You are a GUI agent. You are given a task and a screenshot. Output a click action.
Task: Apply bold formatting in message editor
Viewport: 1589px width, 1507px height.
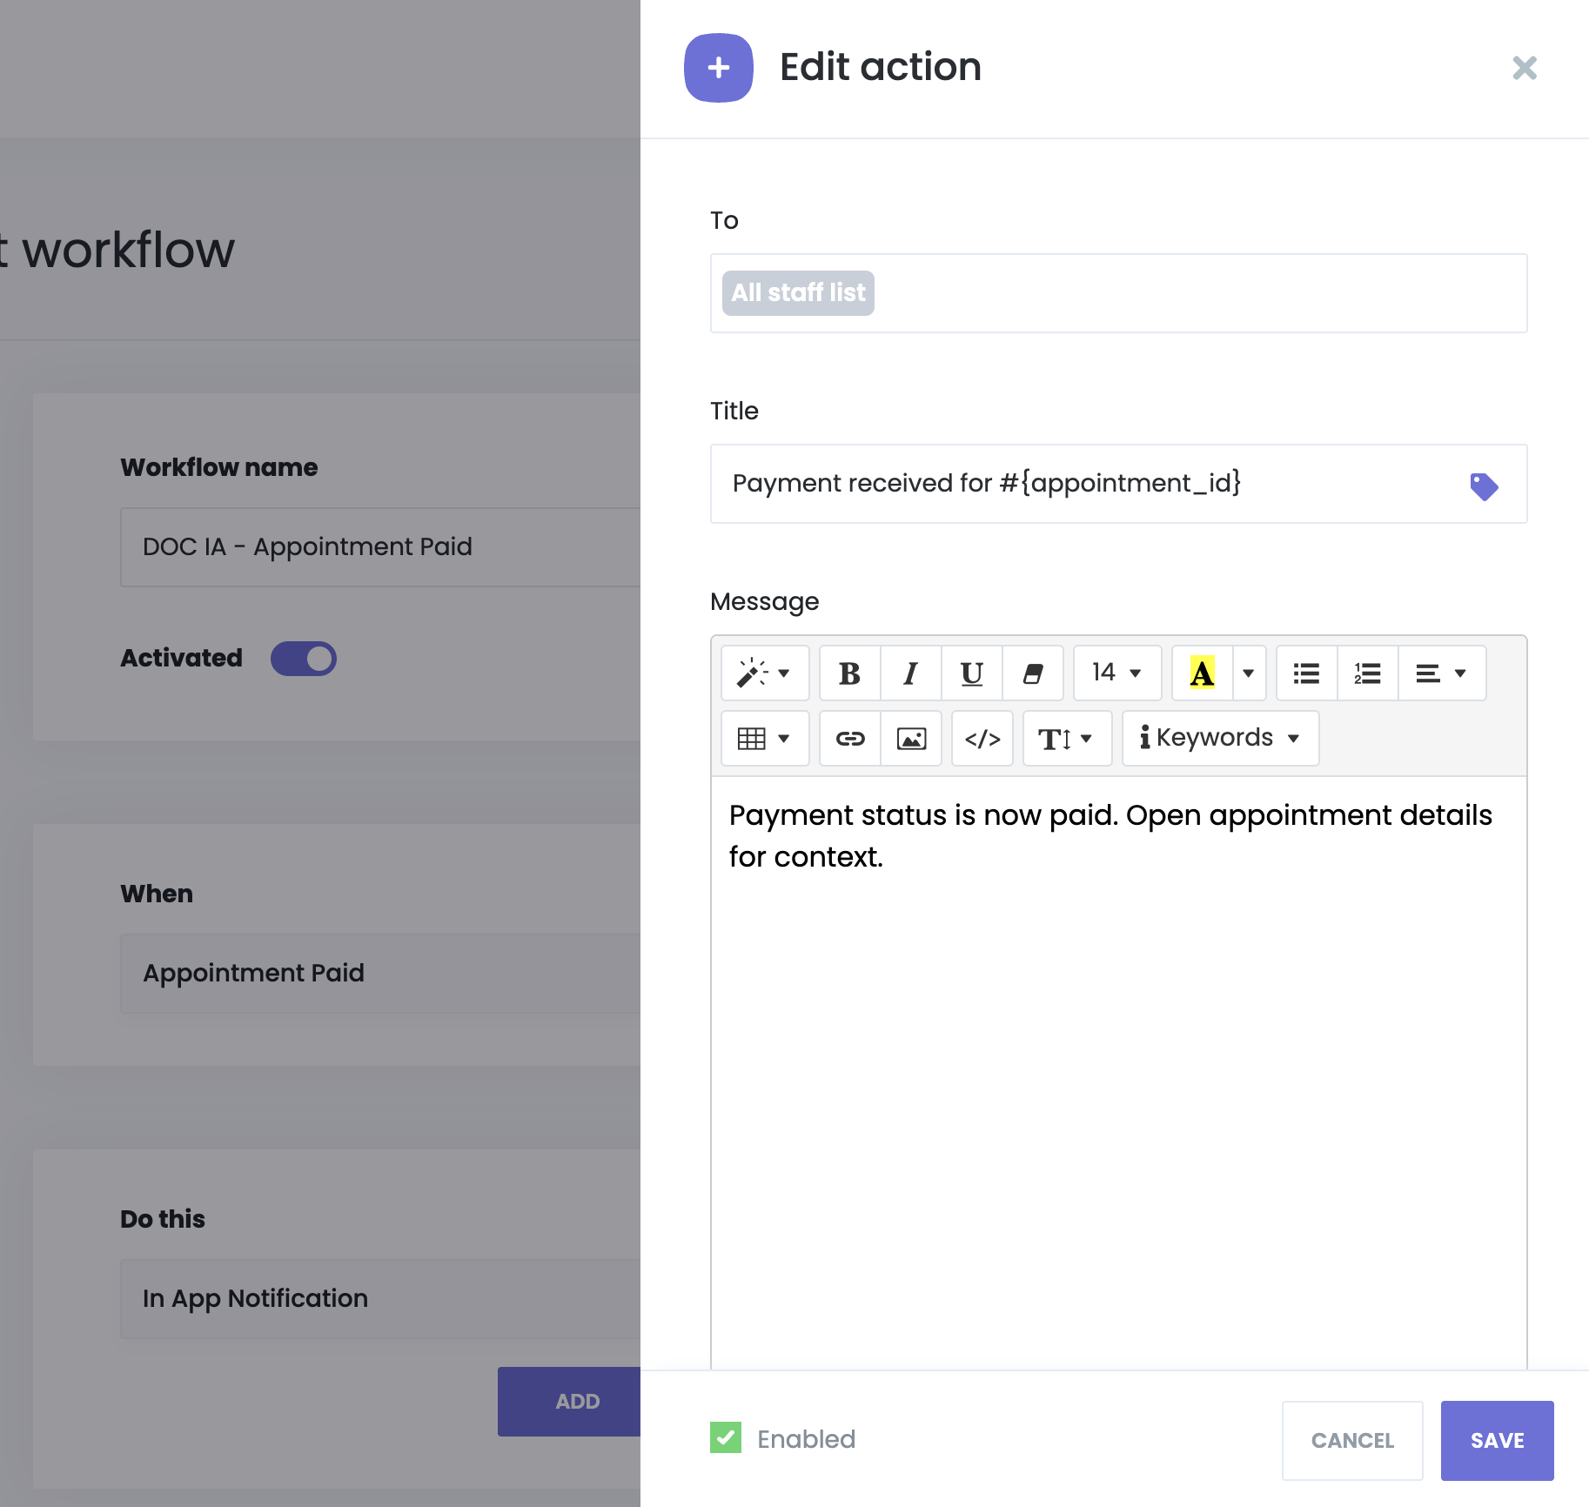[849, 673]
